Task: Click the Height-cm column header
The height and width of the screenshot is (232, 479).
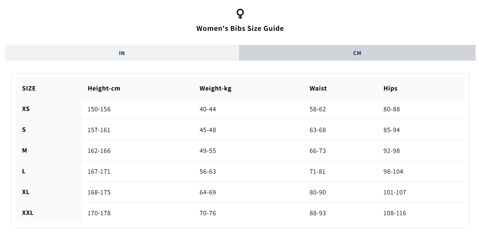Action: pos(104,89)
